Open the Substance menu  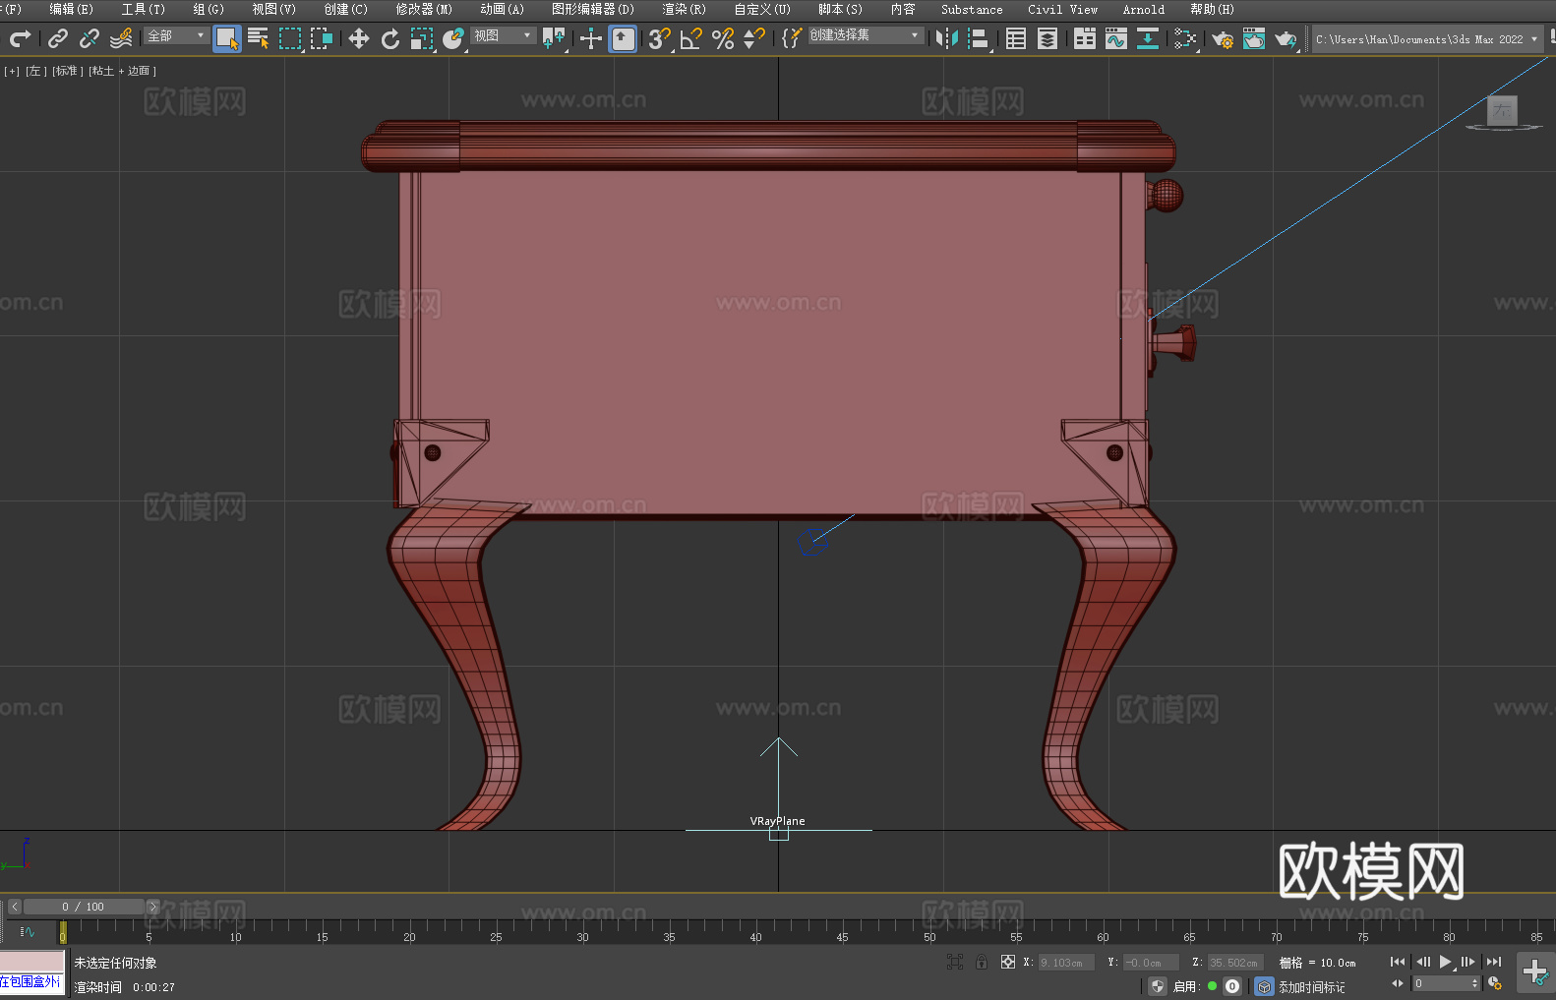click(972, 9)
